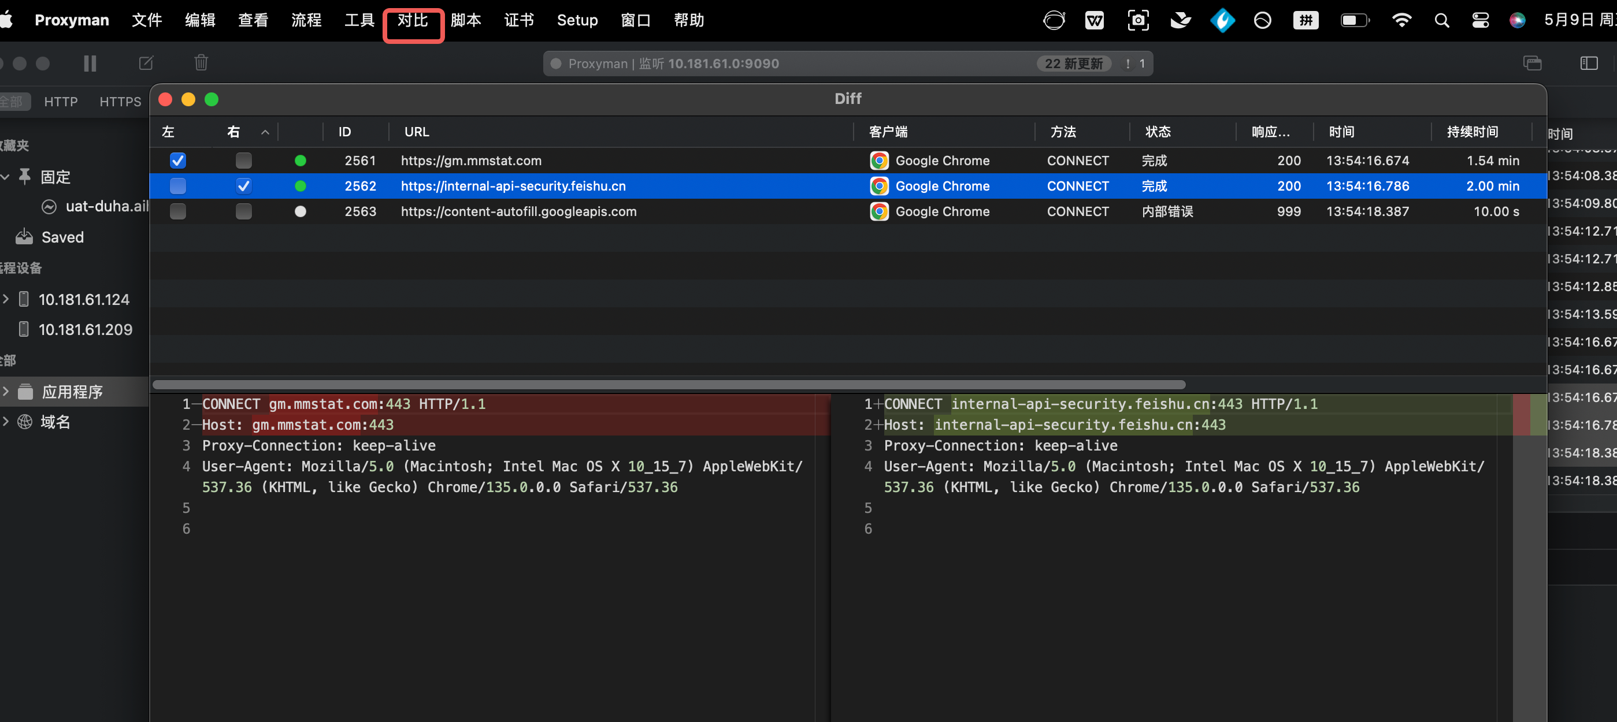Expand the 域名 tree node
The height and width of the screenshot is (722, 1617).
point(6,422)
